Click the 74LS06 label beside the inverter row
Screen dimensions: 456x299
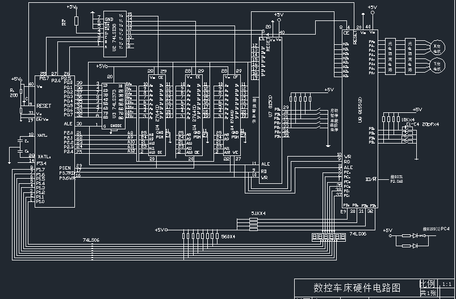(358, 234)
